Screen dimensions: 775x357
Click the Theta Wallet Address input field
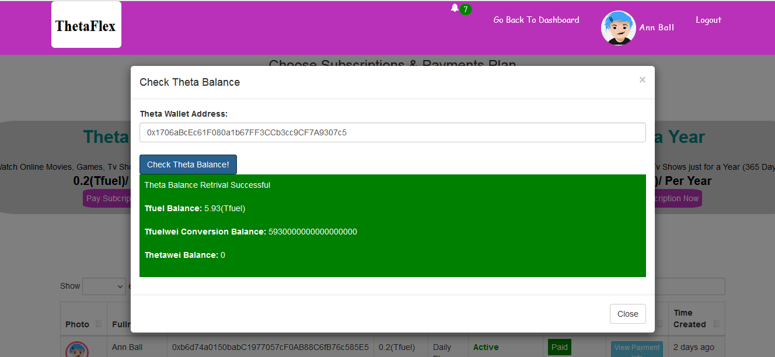tap(393, 132)
